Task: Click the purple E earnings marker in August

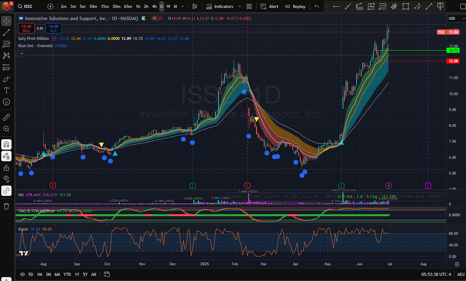Action: pyautogui.click(x=428, y=186)
